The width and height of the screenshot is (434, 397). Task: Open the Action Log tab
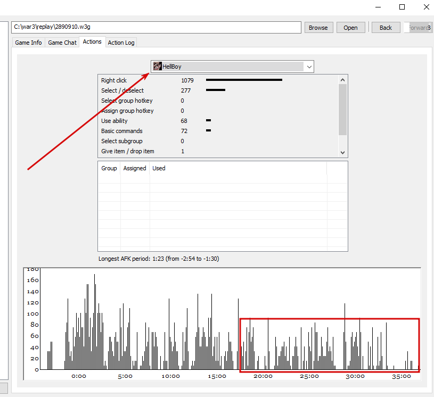(121, 43)
